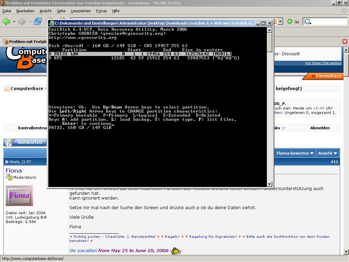Click the vacation smiley icon in signature
The image size is (349, 262).
click(x=176, y=251)
